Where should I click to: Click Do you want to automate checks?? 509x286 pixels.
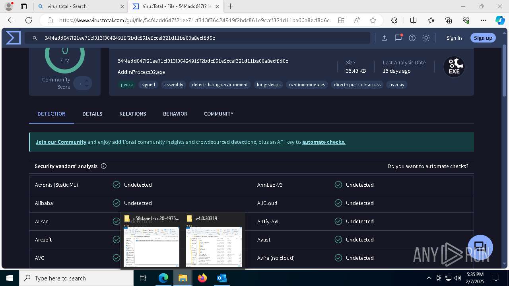[x=428, y=166]
